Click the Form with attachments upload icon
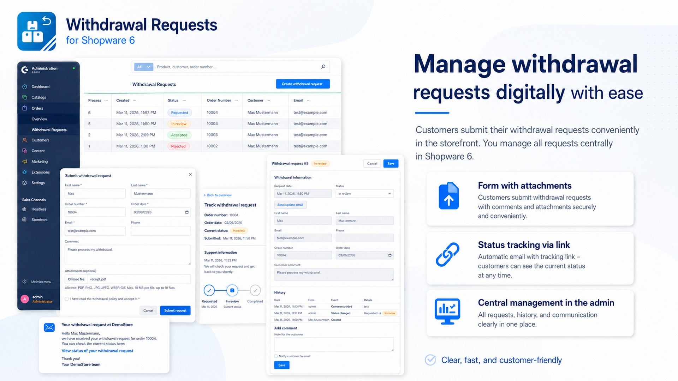The height and width of the screenshot is (381, 678). pos(449,196)
